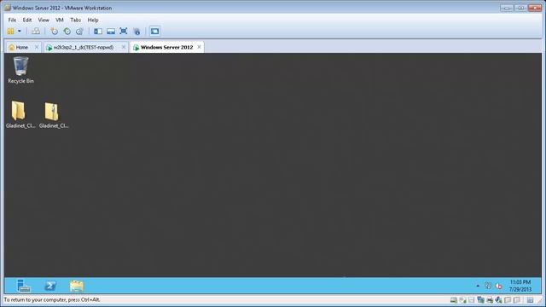Revert the virtual machine to its snapshot
546x307 pixels.
coord(67,32)
